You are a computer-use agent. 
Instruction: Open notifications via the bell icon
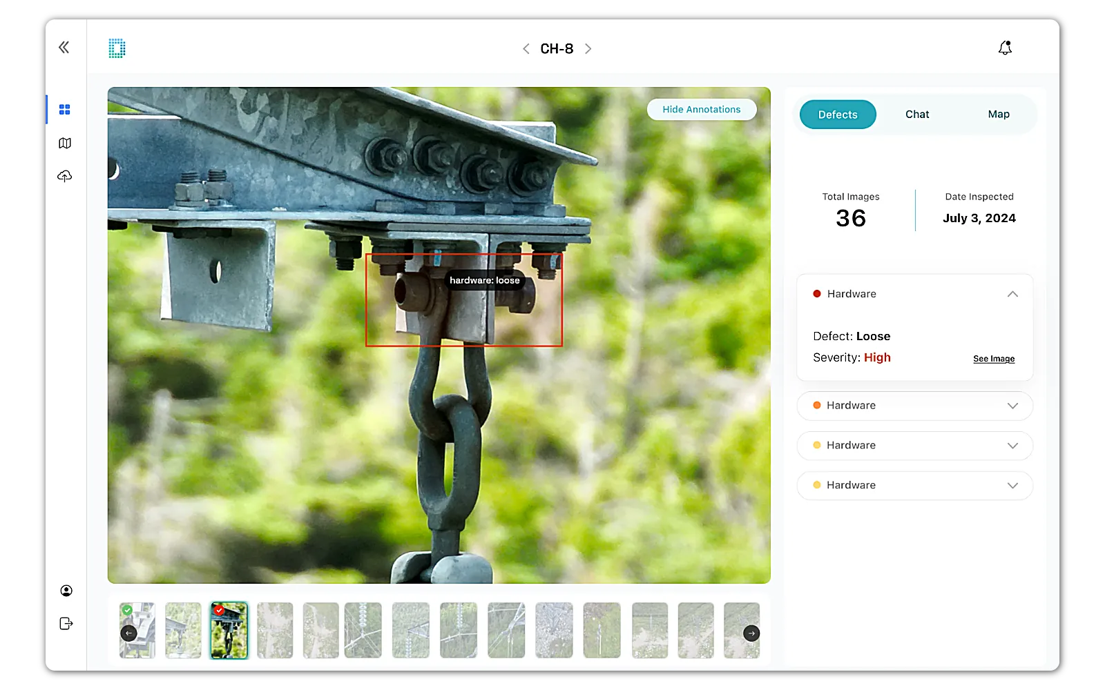click(1005, 48)
